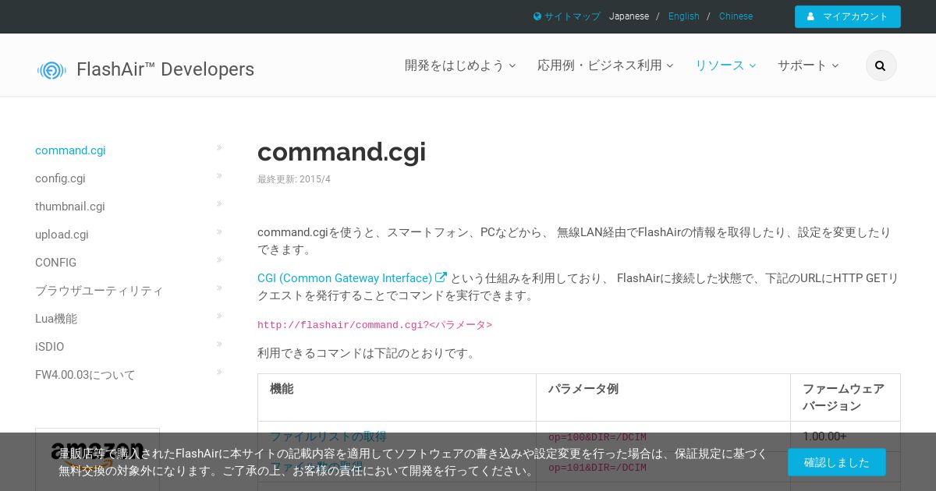Click arrow icon next to config.cgi
Viewport: 936px width, 491px height.
(x=219, y=176)
